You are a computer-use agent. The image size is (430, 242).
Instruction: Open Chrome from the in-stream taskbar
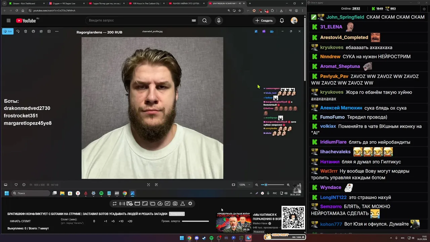coord(125,193)
